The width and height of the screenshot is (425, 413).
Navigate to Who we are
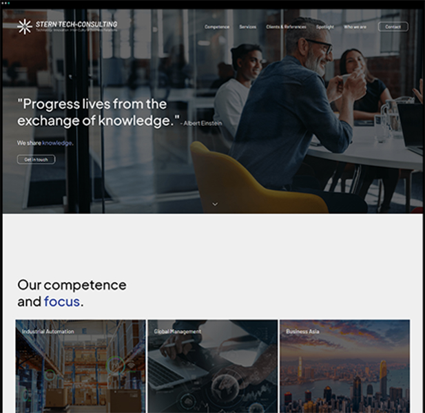(x=355, y=27)
